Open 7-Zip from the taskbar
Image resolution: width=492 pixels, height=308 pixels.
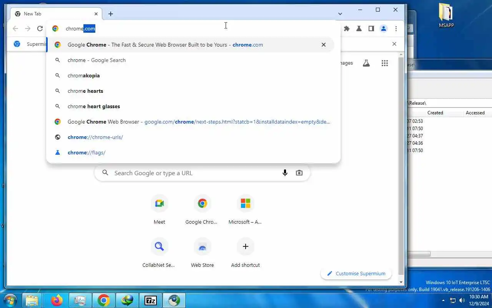click(150, 300)
